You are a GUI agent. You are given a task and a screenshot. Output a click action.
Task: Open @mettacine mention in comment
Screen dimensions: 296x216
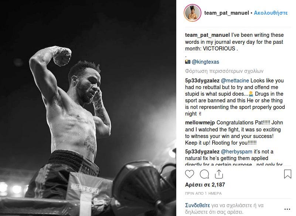[235, 81]
